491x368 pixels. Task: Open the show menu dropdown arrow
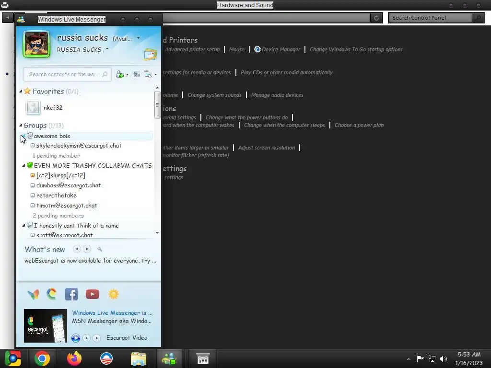pos(156,74)
